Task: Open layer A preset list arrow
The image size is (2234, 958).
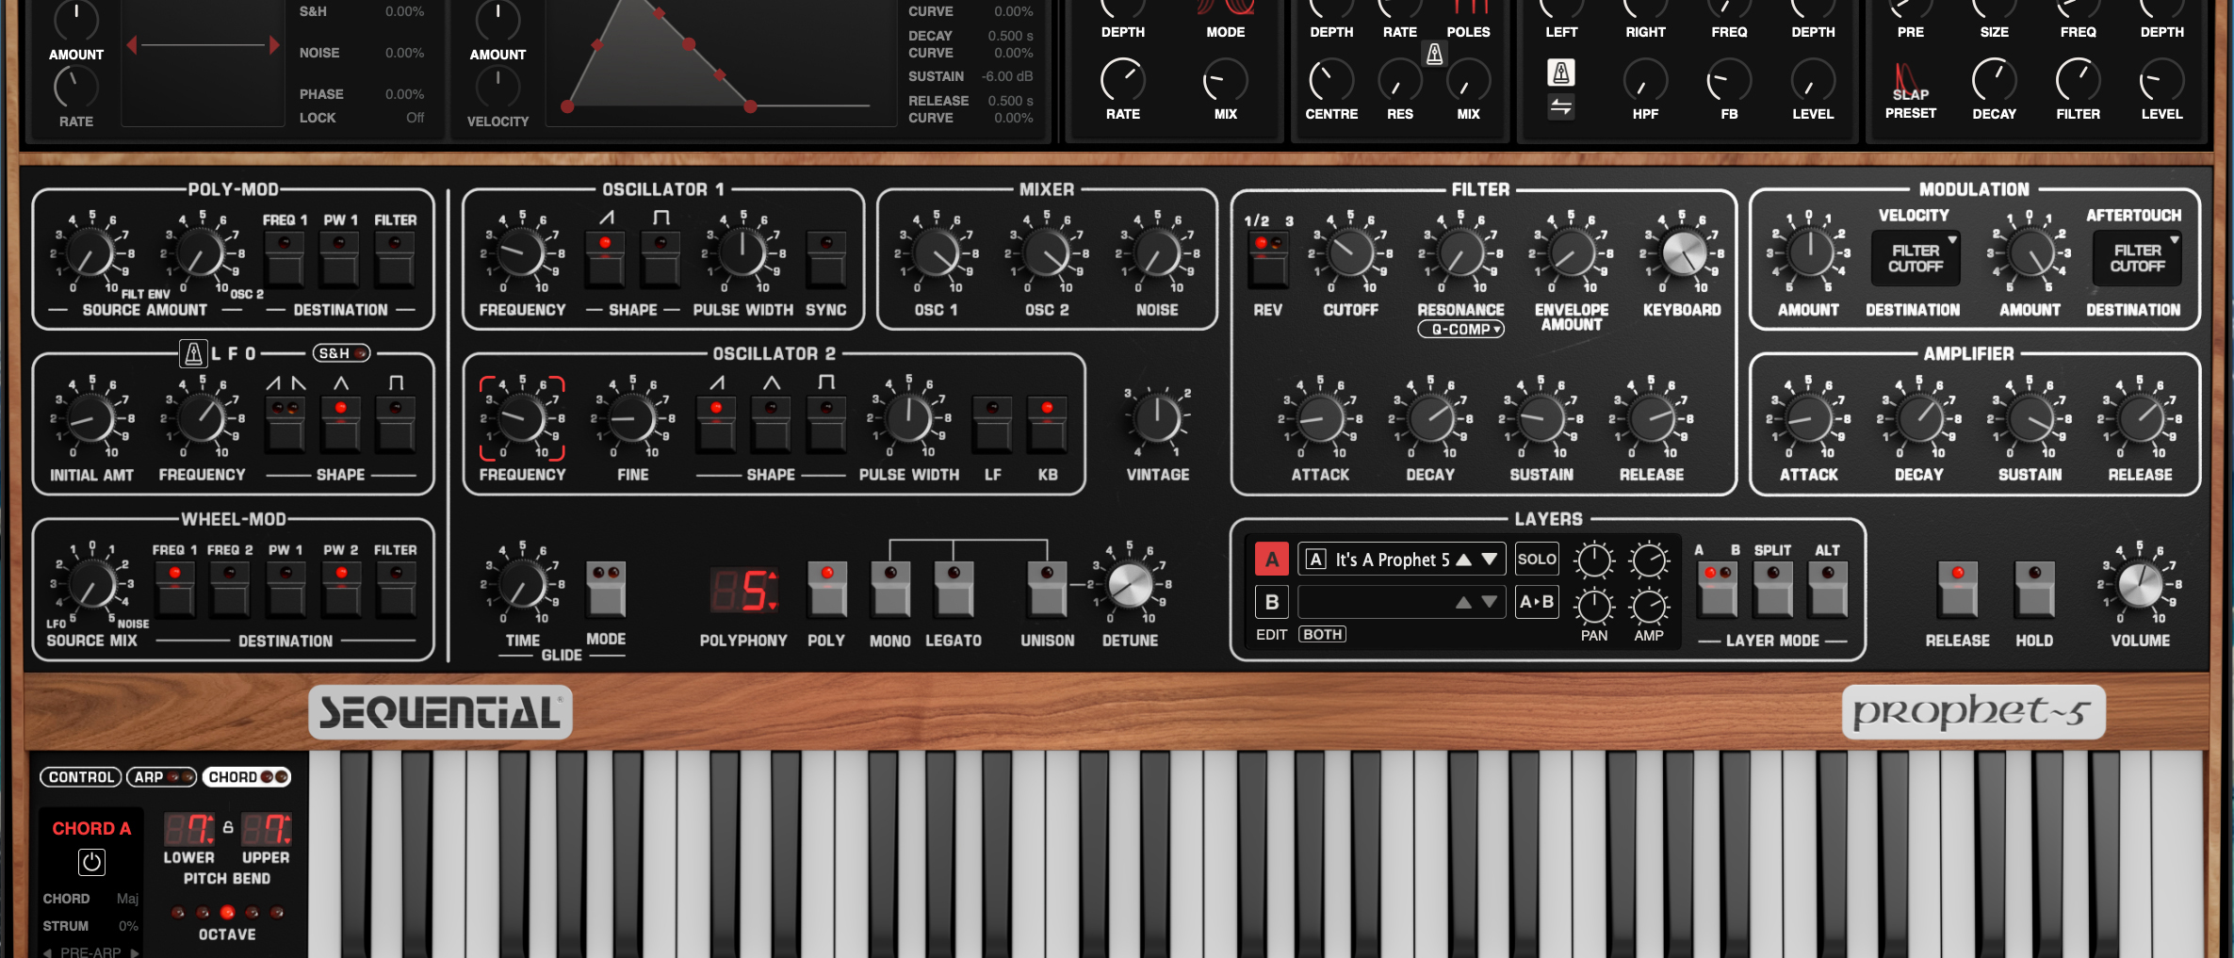Action: [1490, 560]
